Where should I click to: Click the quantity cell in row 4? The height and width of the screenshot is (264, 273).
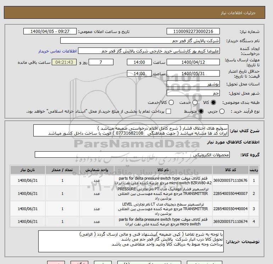point(62,221)
